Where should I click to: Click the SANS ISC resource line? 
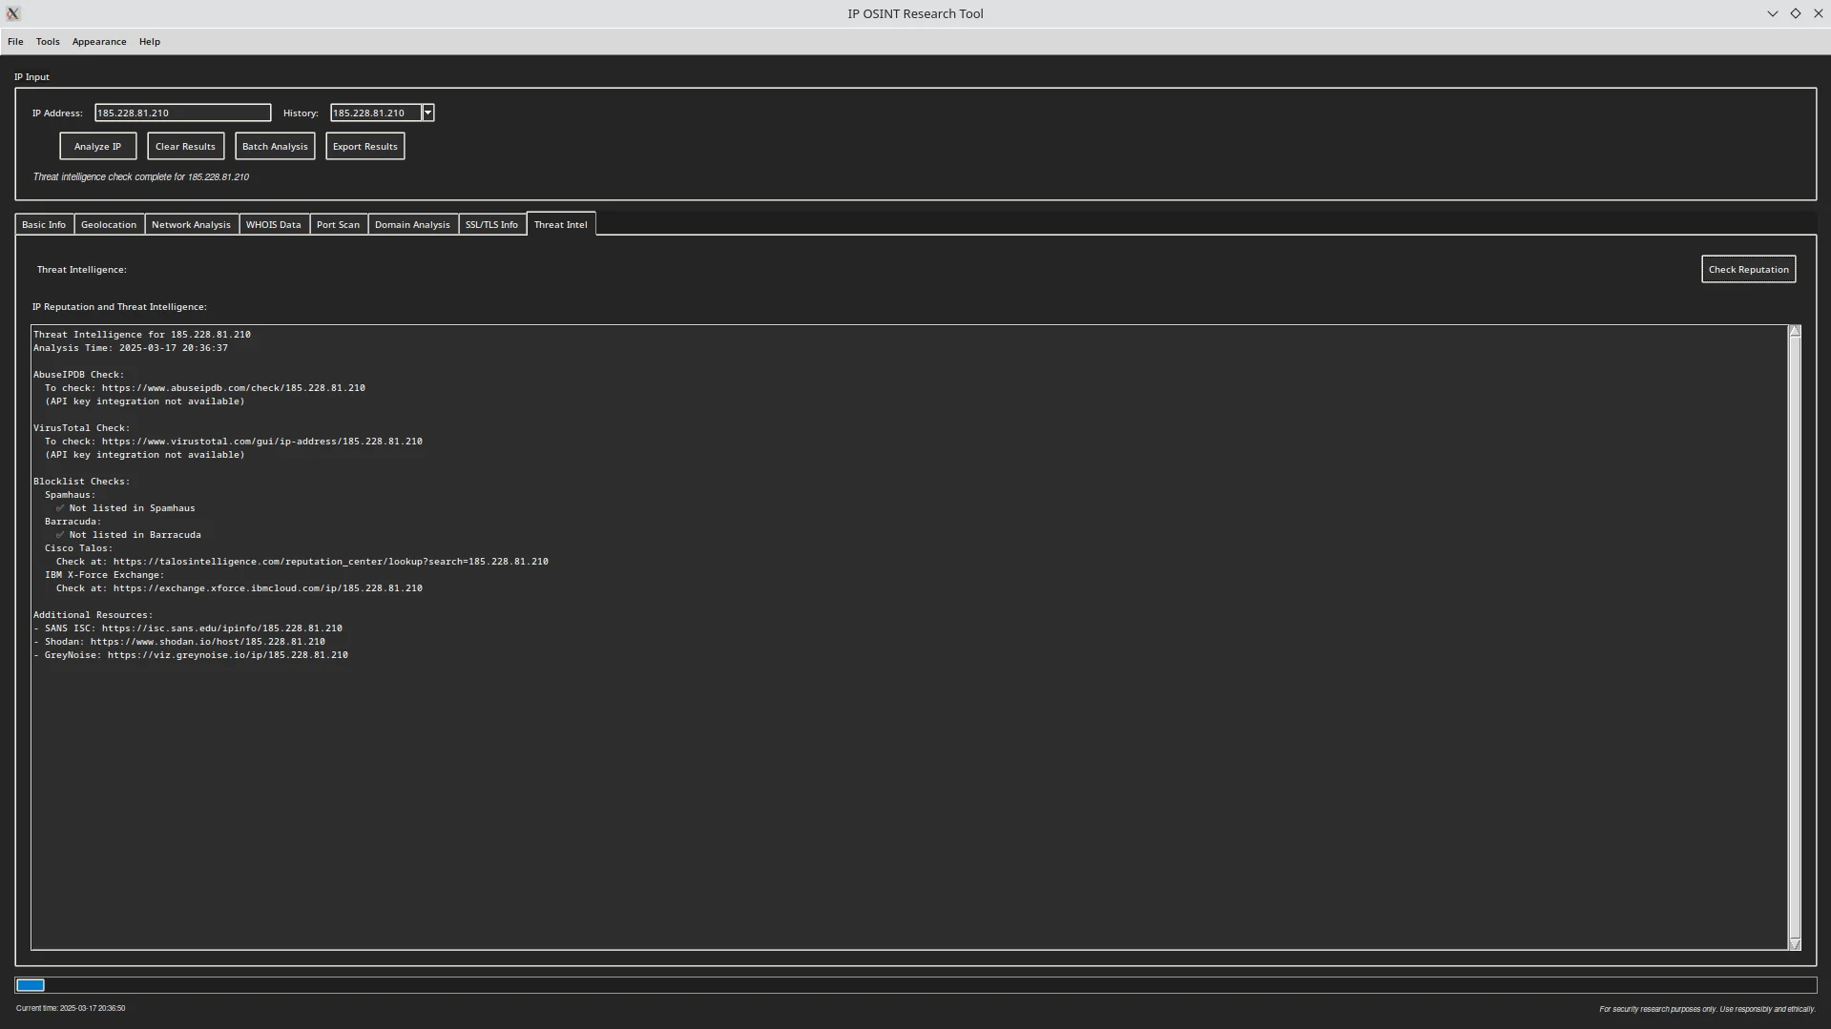[188, 628]
